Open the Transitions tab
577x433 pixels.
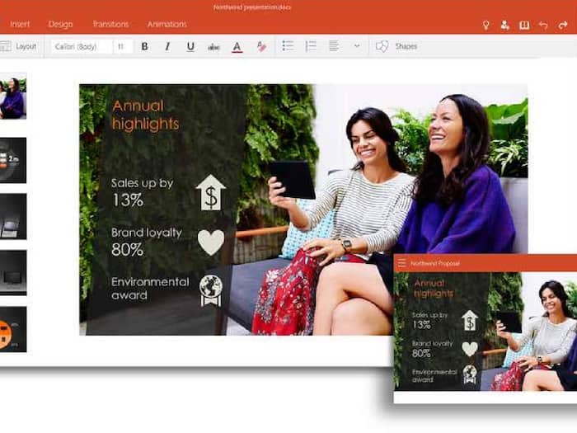coord(110,25)
